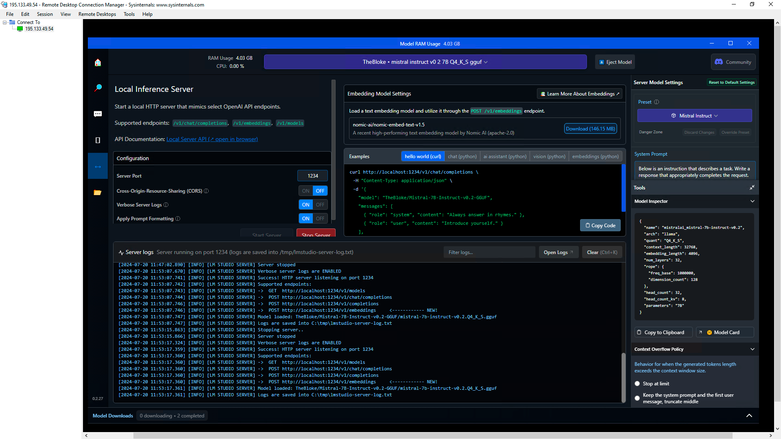Click the Tools panel collapse icon
The width and height of the screenshot is (781, 439).
point(752,187)
